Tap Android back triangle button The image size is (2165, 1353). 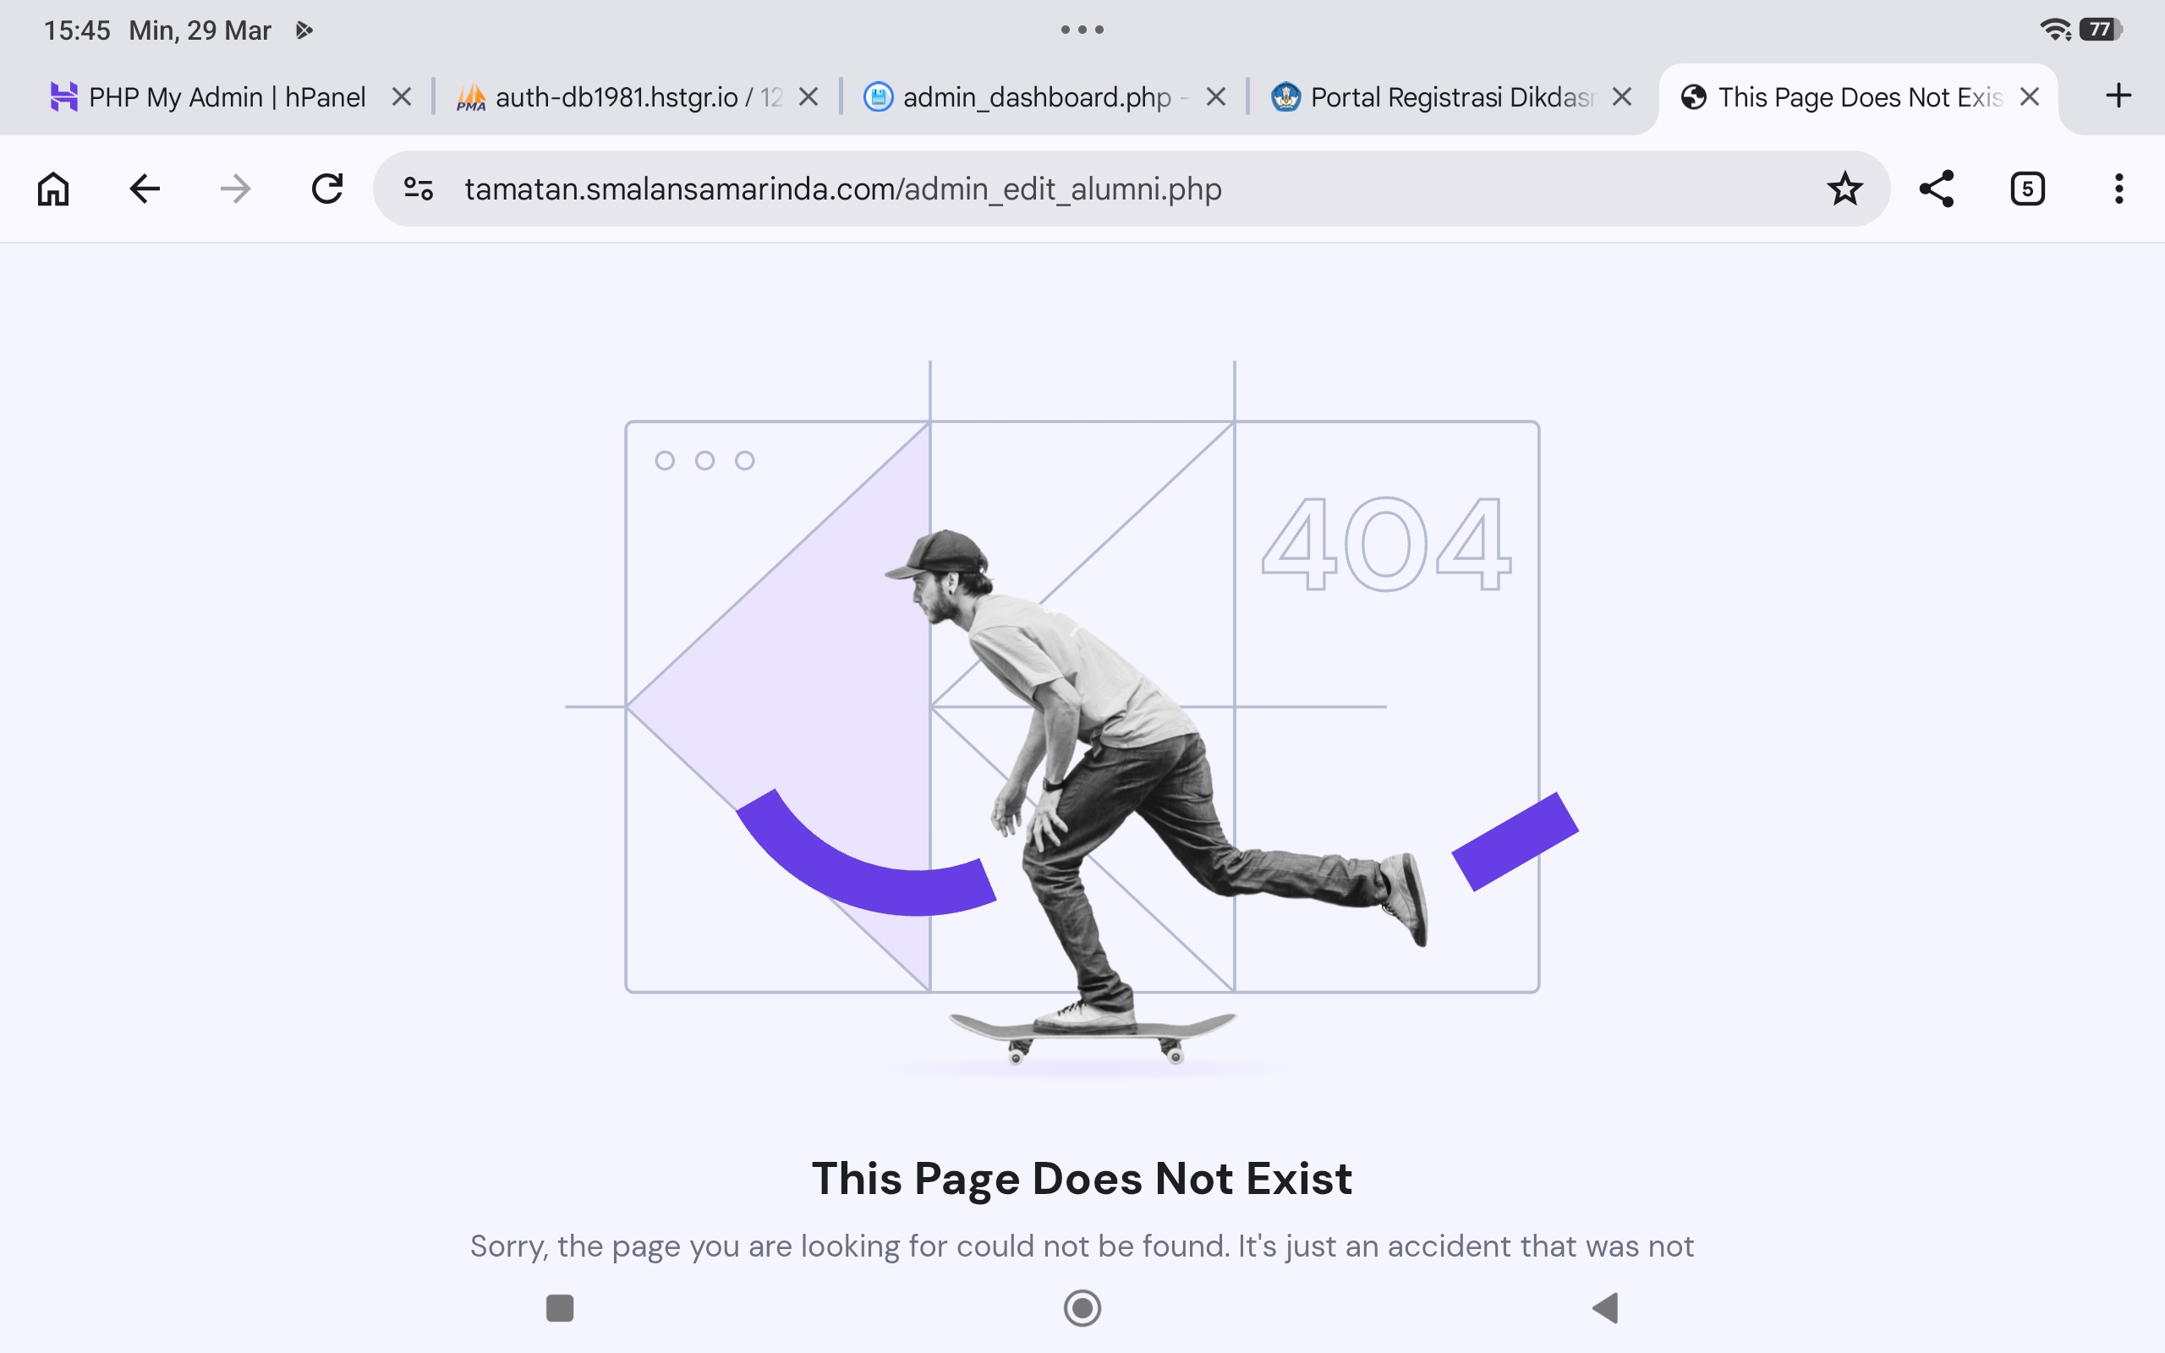(1606, 1308)
